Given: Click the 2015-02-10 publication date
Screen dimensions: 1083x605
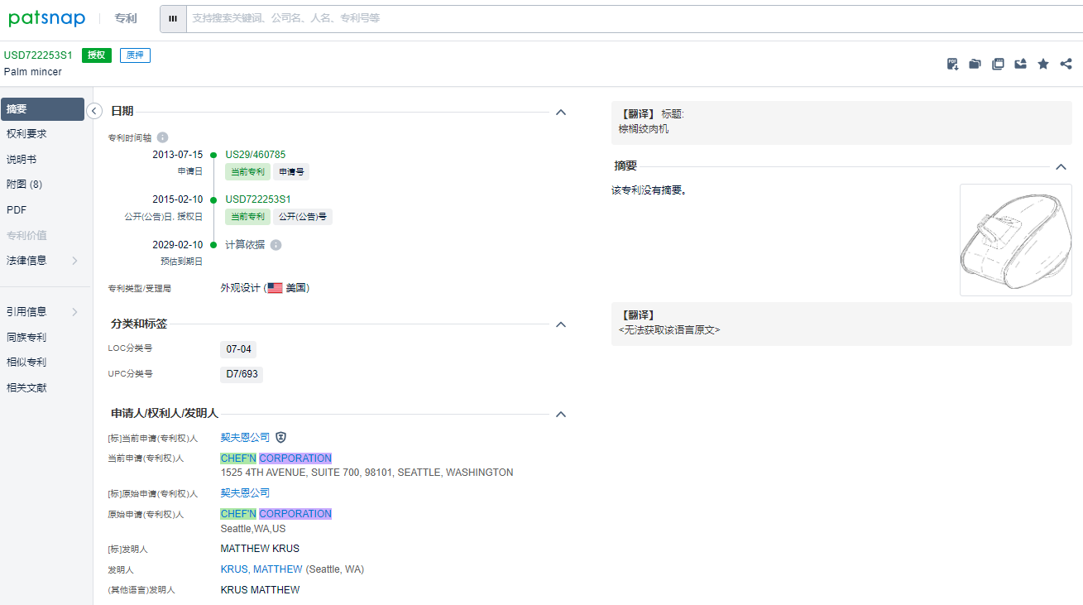Looking at the screenshot, I should [x=177, y=199].
